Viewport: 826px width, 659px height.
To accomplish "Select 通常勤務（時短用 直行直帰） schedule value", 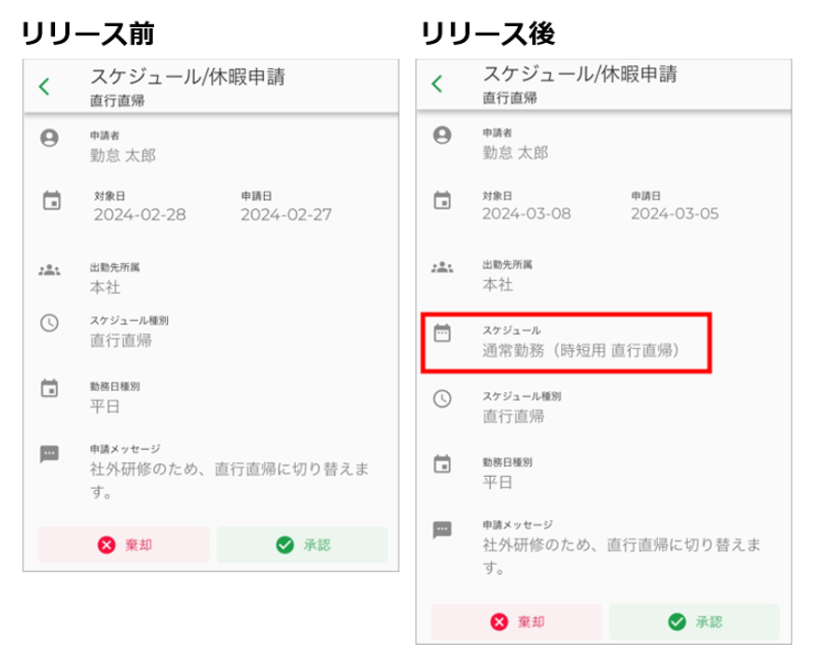I will [581, 350].
